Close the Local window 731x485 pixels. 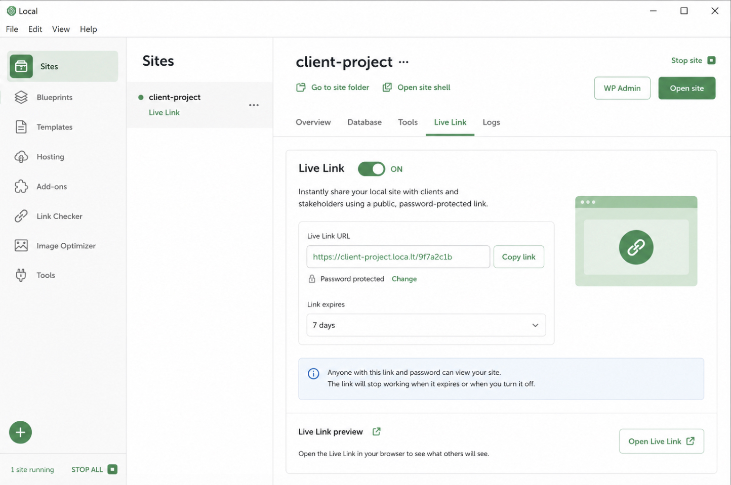tap(715, 11)
